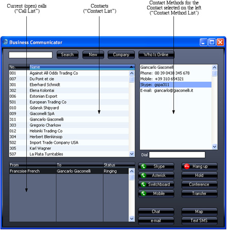Screen dimensions: 227x230
Task: Start a call via Asterisk
Action: point(156,175)
